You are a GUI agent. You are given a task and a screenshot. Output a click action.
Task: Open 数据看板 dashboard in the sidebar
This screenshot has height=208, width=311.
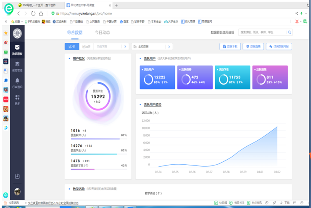point(17,50)
